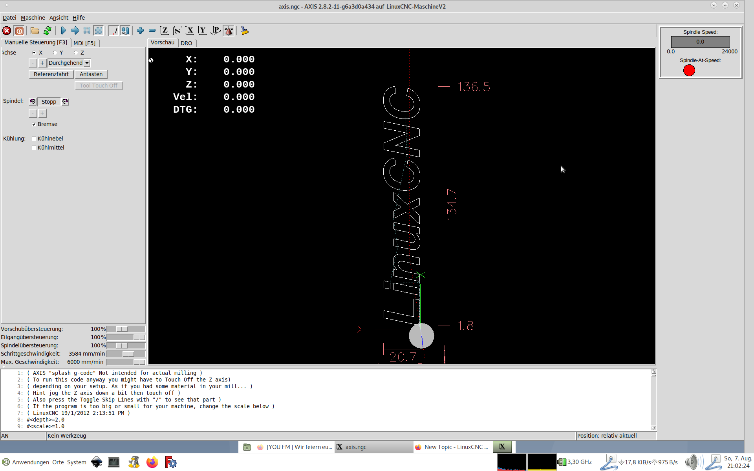Open the terminal from the desktop panel

(114, 462)
